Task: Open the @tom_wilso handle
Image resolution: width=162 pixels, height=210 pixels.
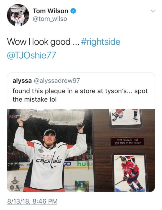Action: [50, 19]
